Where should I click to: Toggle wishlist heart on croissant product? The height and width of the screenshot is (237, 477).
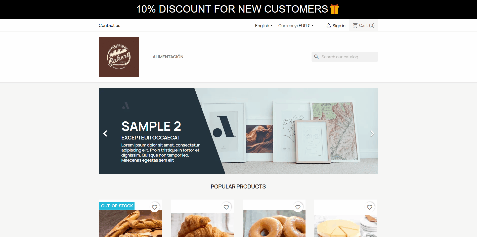pos(226,207)
